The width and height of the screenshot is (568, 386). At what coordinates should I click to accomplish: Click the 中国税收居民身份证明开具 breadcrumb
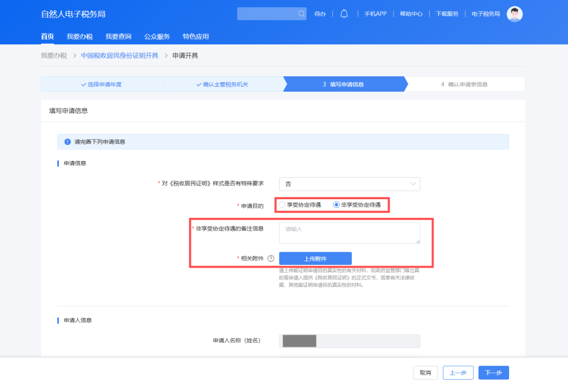pos(119,55)
